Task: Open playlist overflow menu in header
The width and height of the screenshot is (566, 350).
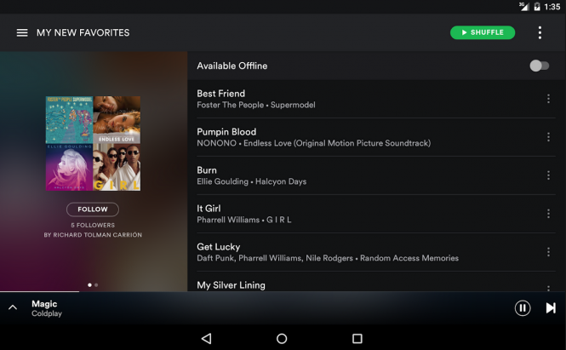Action: tap(540, 33)
